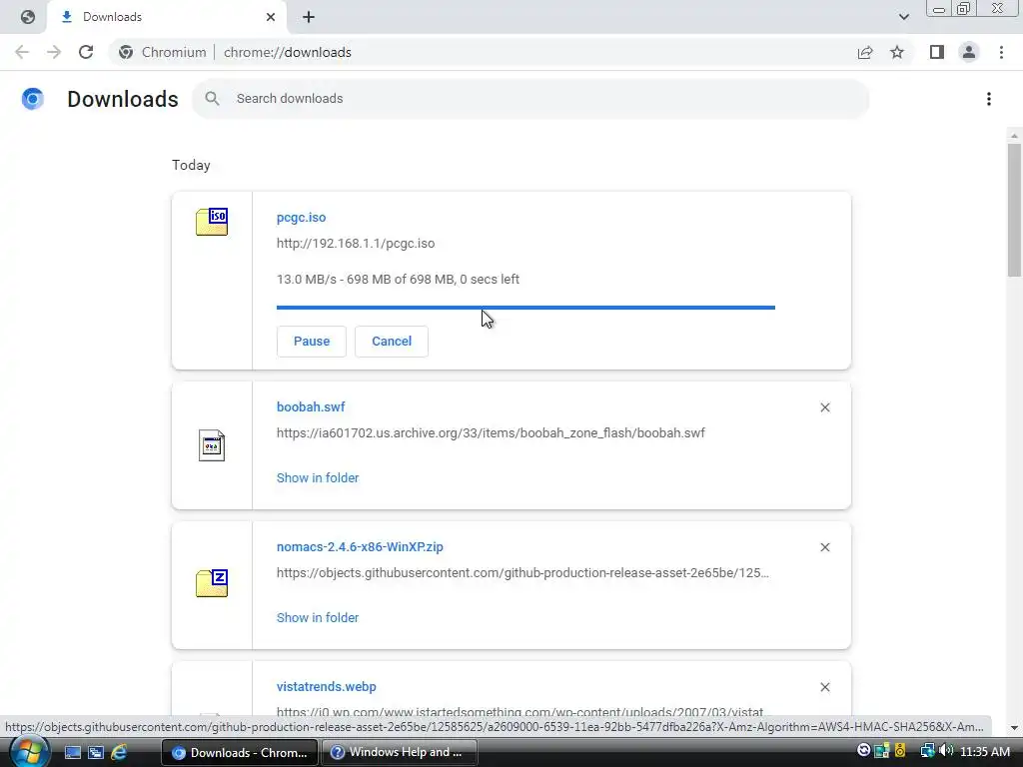The height and width of the screenshot is (767, 1023).
Task: Open the nomacs-2.4.6-x86-WinXP.zip link
Action: [x=360, y=547]
